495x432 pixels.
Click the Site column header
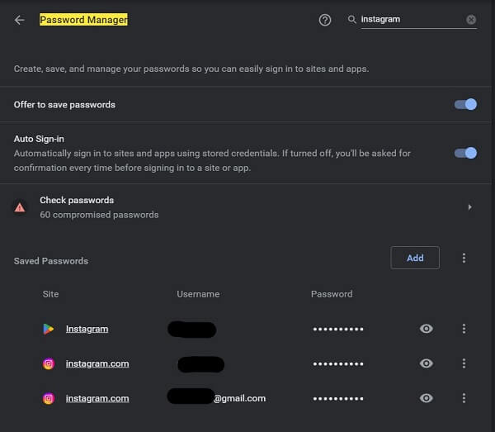(x=50, y=294)
